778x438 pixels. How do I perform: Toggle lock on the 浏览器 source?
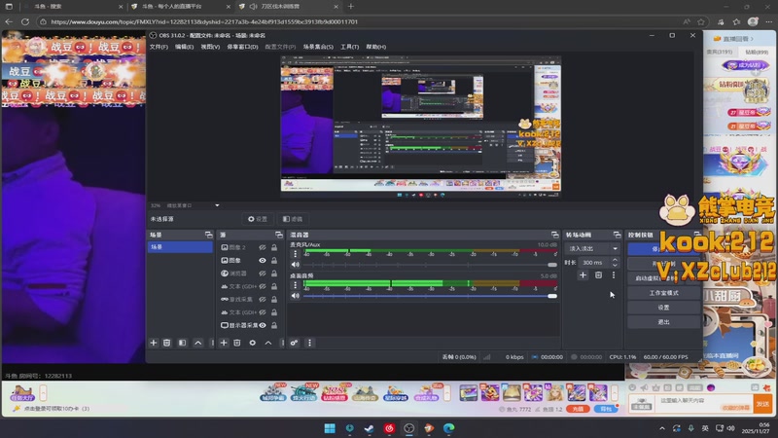[274, 274]
